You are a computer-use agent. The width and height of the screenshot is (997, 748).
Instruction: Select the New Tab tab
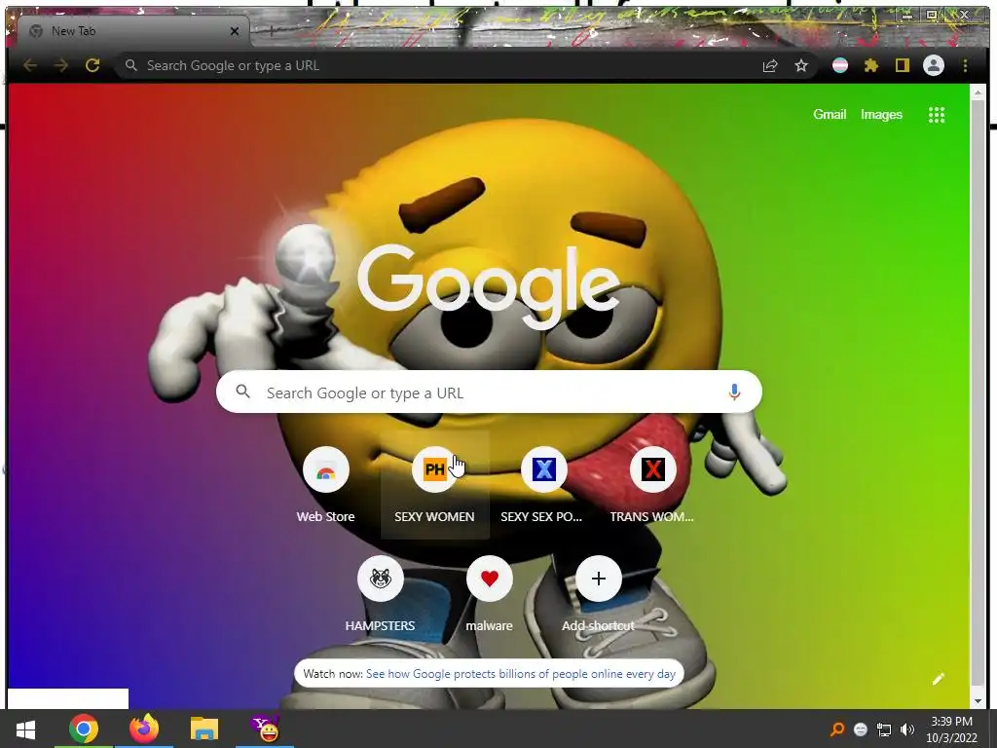click(133, 31)
